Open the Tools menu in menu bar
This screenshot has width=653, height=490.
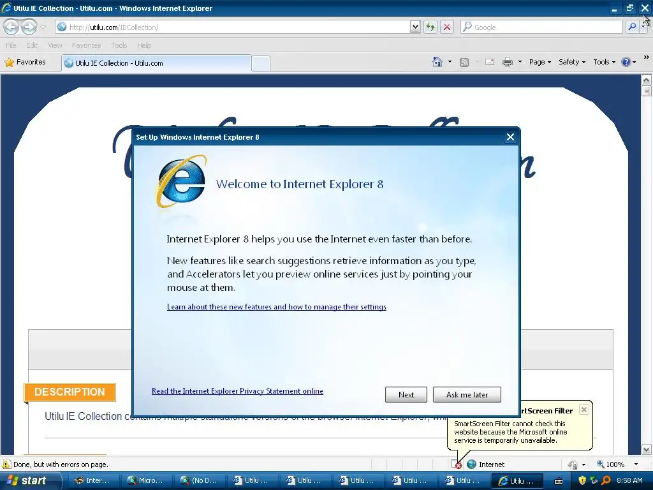119,45
